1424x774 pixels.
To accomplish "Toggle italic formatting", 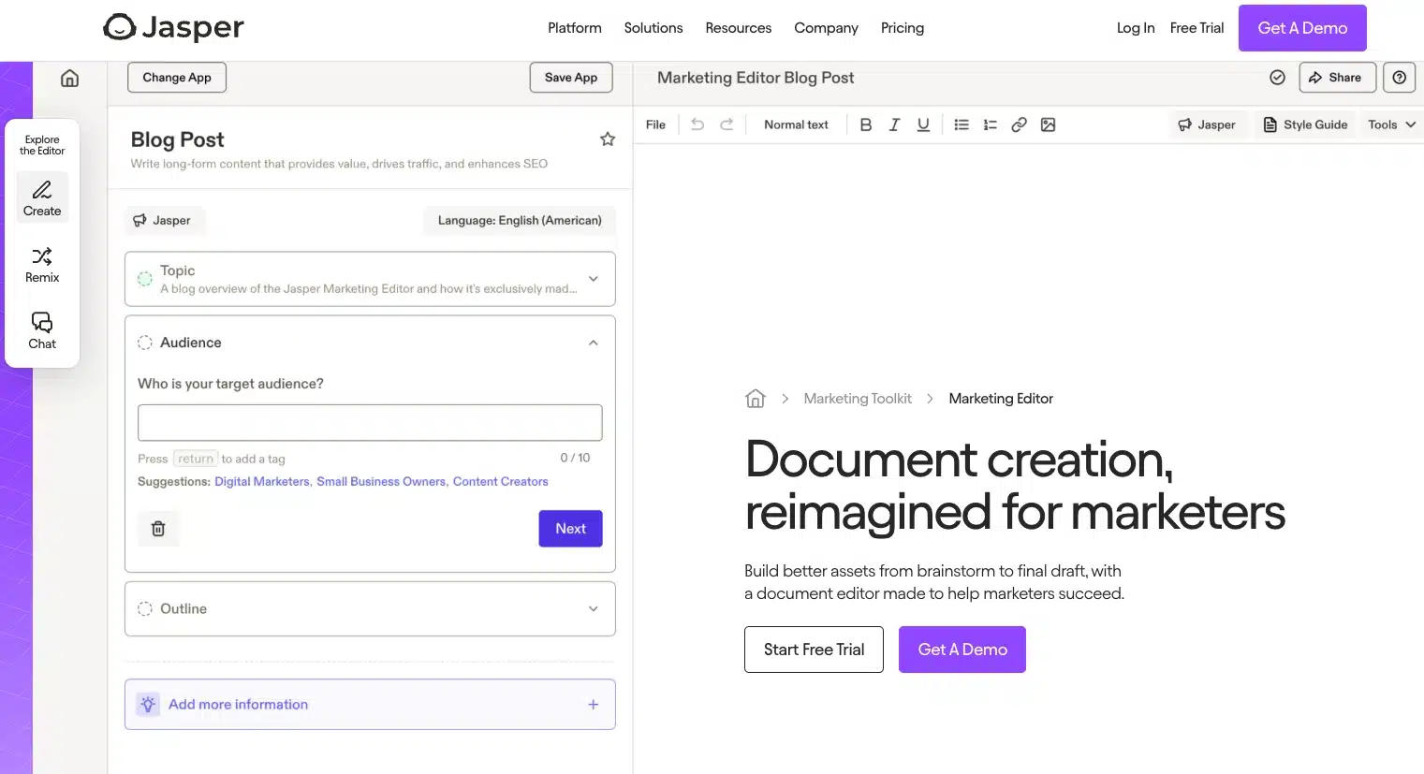I will point(894,124).
